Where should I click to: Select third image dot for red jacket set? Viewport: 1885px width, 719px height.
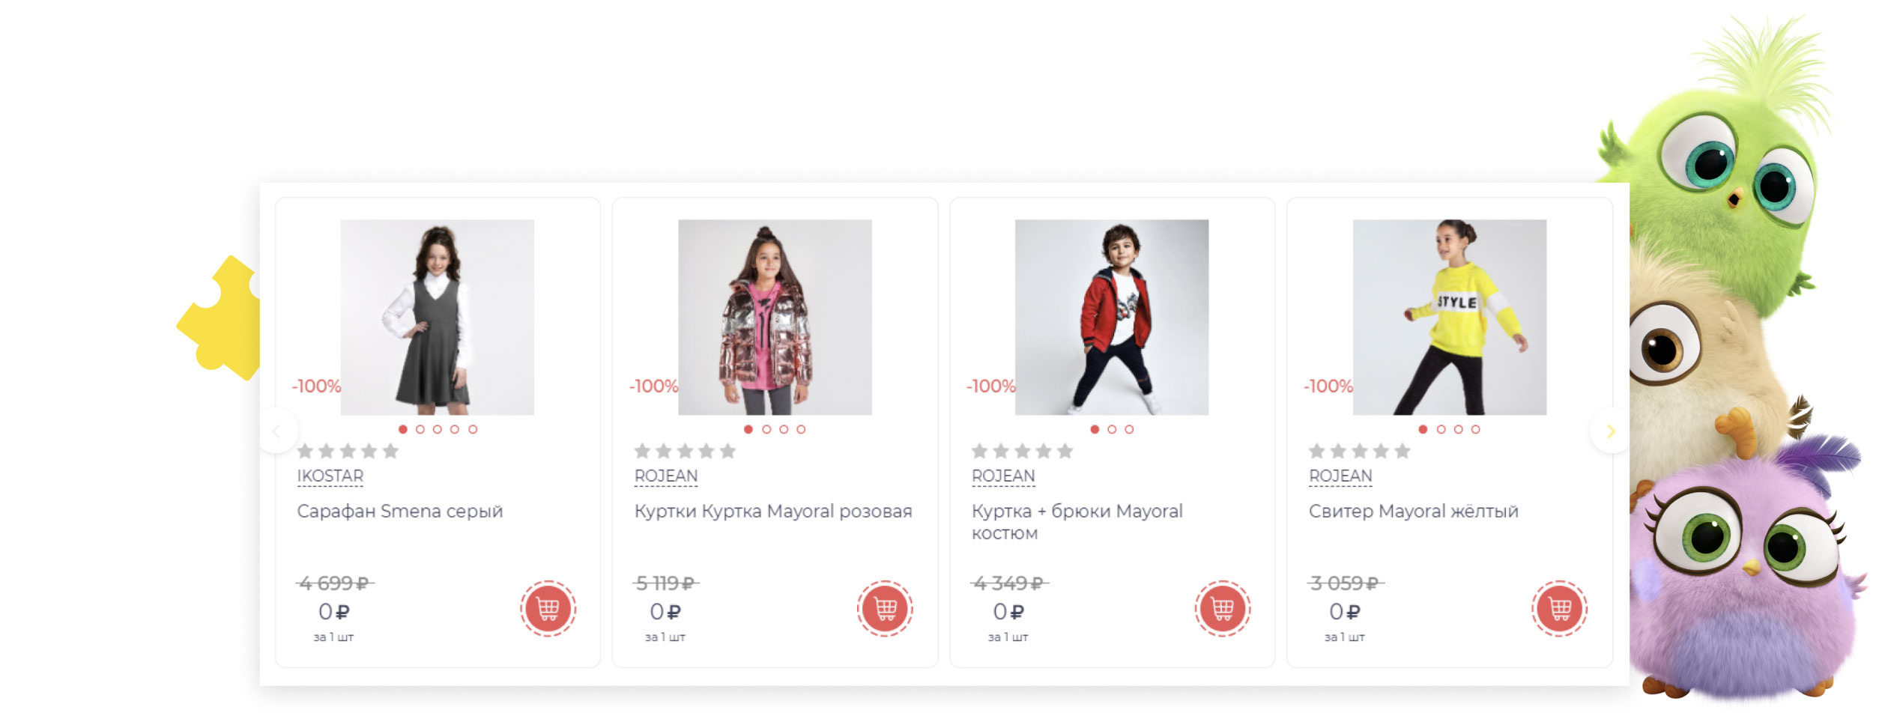click(x=1129, y=429)
